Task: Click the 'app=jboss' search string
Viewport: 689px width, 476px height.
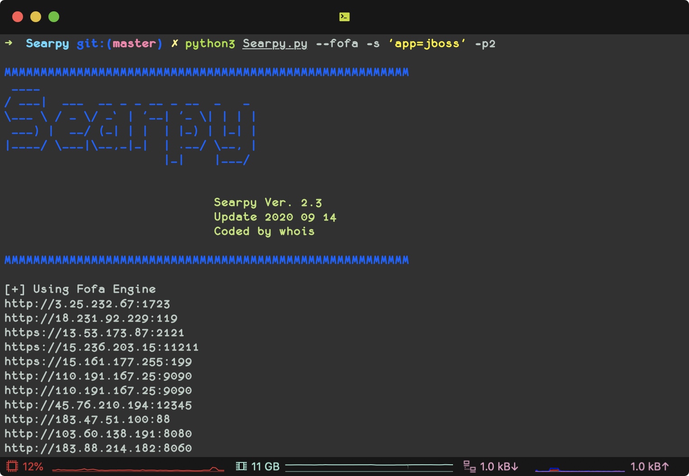Action: tap(427, 44)
